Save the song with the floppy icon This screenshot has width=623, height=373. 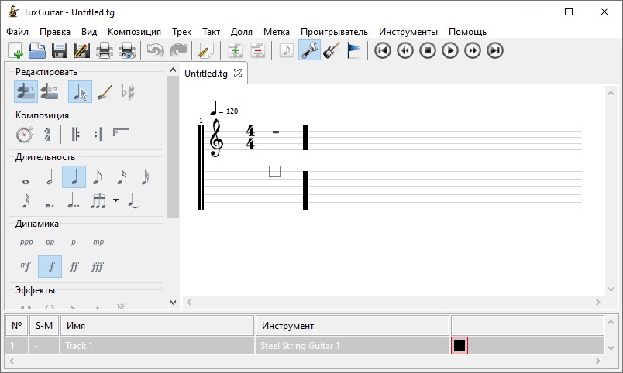click(60, 51)
